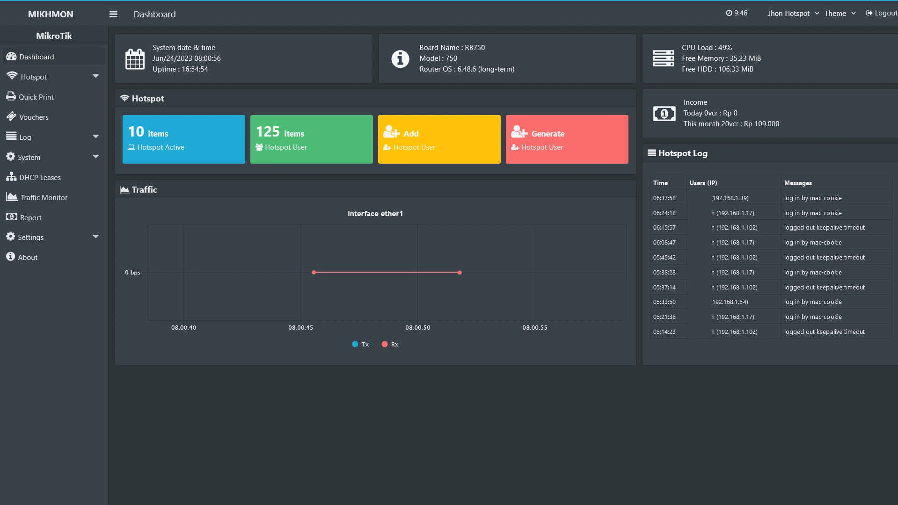Click the MikroTik sidebar heading
The image size is (898, 505).
coord(54,36)
